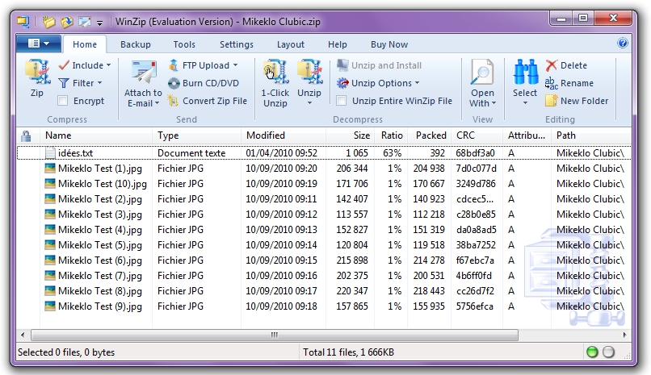Screen dimensions: 651x375
Task: Click the red Delete icon
Action: click(x=552, y=65)
